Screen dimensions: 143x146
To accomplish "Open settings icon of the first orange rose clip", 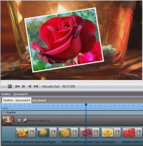I will tap(32, 132).
